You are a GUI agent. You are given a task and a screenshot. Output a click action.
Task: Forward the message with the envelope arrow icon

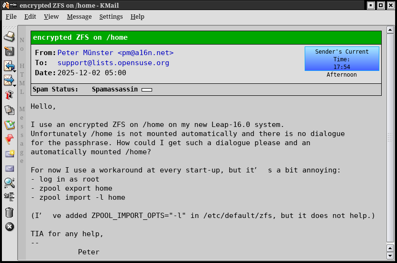tap(8, 80)
